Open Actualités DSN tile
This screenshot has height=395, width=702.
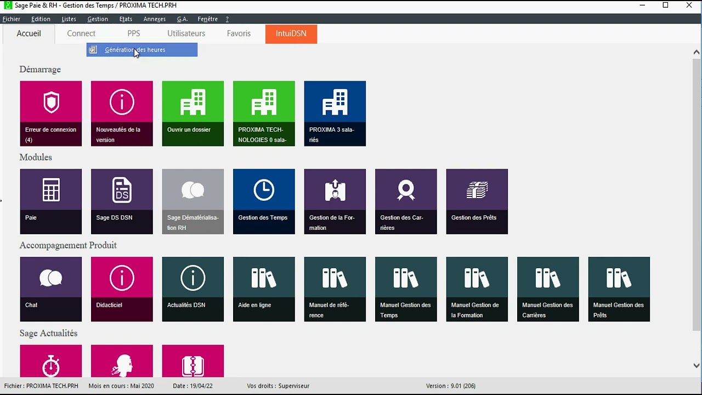[x=193, y=289]
